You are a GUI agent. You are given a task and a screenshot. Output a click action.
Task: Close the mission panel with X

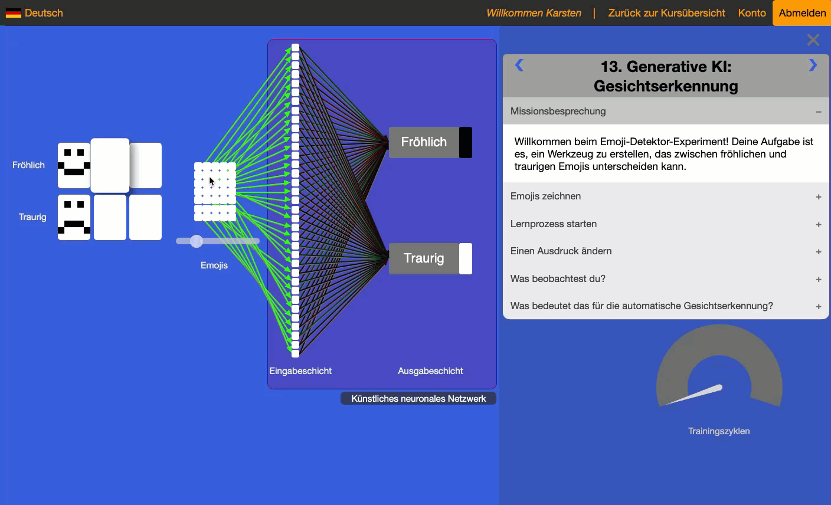(813, 40)
